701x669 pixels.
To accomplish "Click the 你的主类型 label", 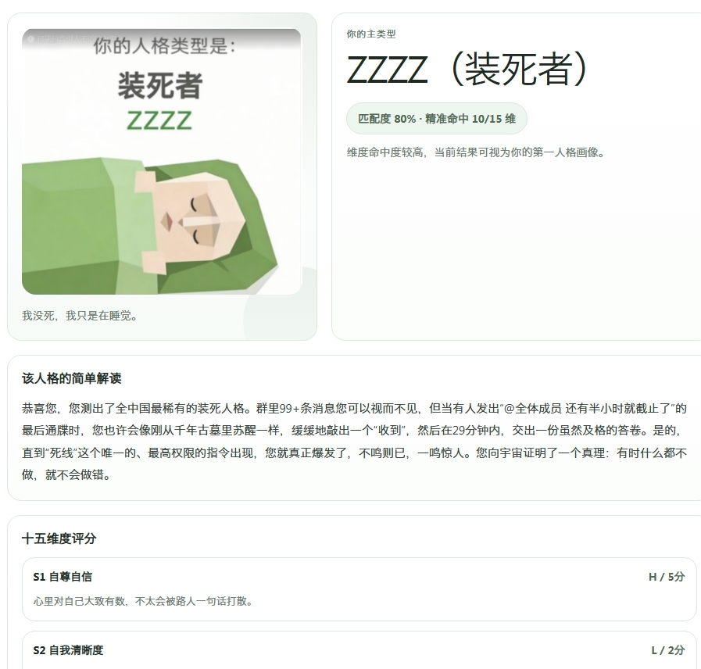I will (x=371, y=34).
